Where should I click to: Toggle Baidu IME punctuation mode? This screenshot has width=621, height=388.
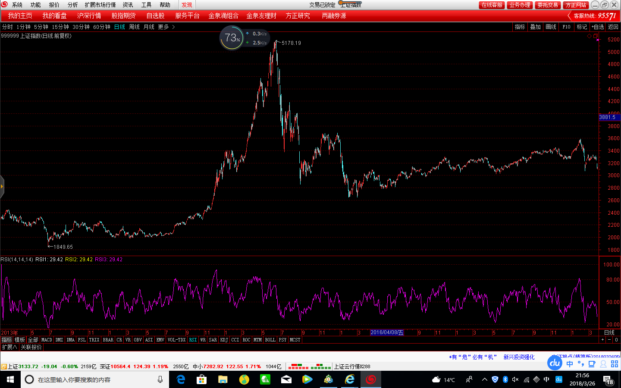(x=581, y=364)
